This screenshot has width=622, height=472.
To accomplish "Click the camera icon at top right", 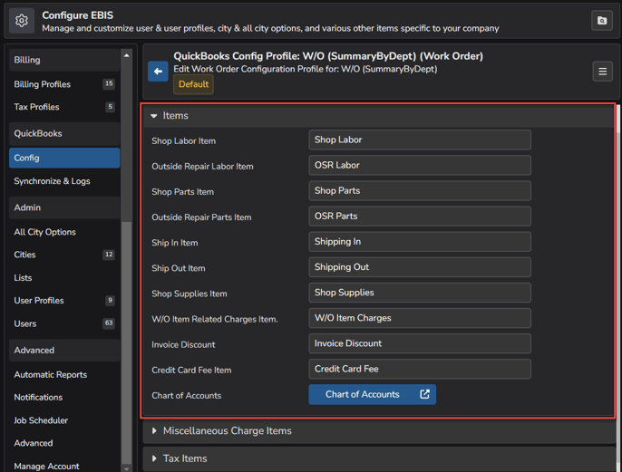I will pyautogui.click(x=601, y=20).
